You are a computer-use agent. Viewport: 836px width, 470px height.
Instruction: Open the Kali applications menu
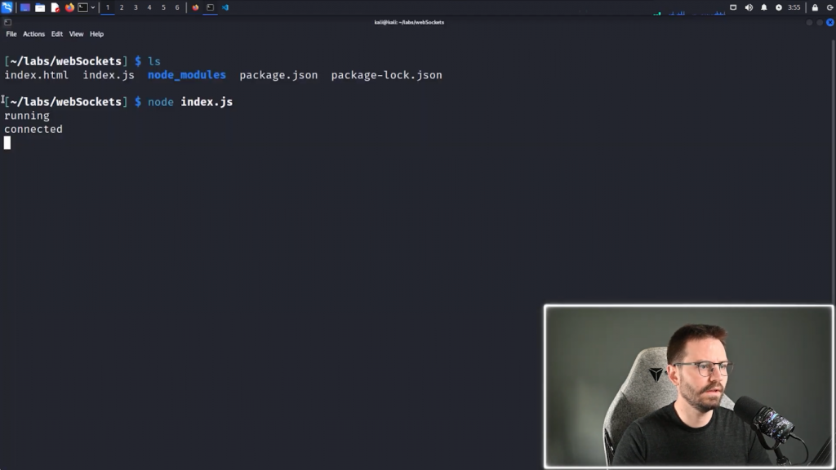pos(7,7)
